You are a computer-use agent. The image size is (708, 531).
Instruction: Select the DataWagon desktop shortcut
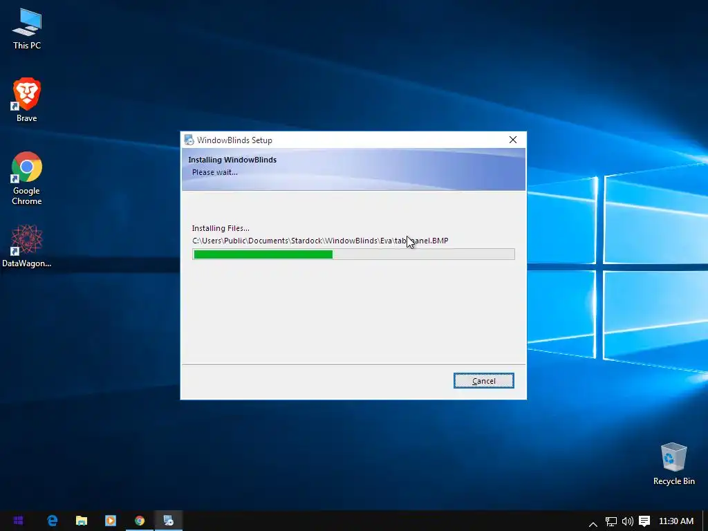coord(27,246)
